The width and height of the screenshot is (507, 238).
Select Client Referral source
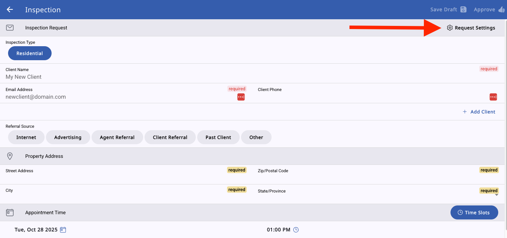170,137
